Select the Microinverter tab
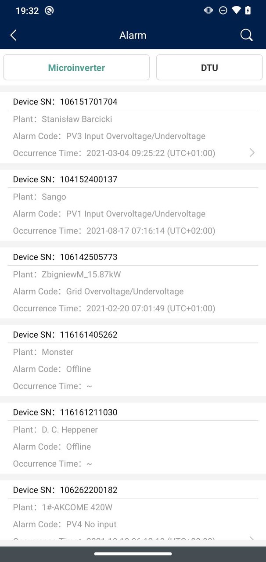Viewport: 266px width, 562px height. 76,67
